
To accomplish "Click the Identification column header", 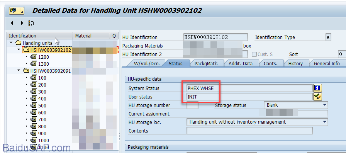I will [x=40, y=36].
